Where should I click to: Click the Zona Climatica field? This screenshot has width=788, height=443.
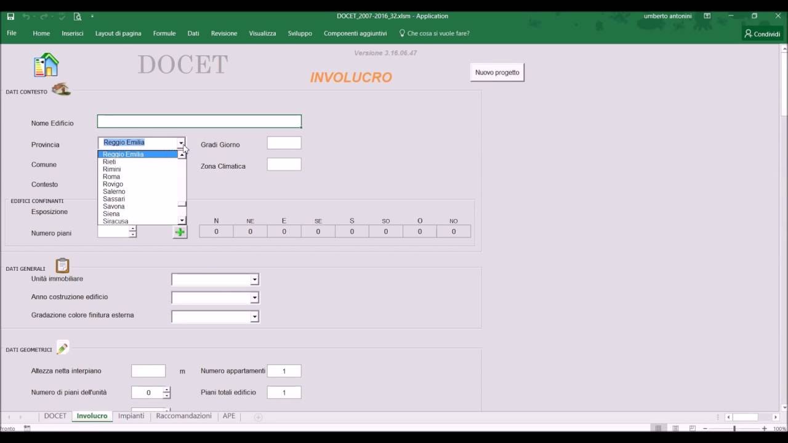(x=284, y=164)
